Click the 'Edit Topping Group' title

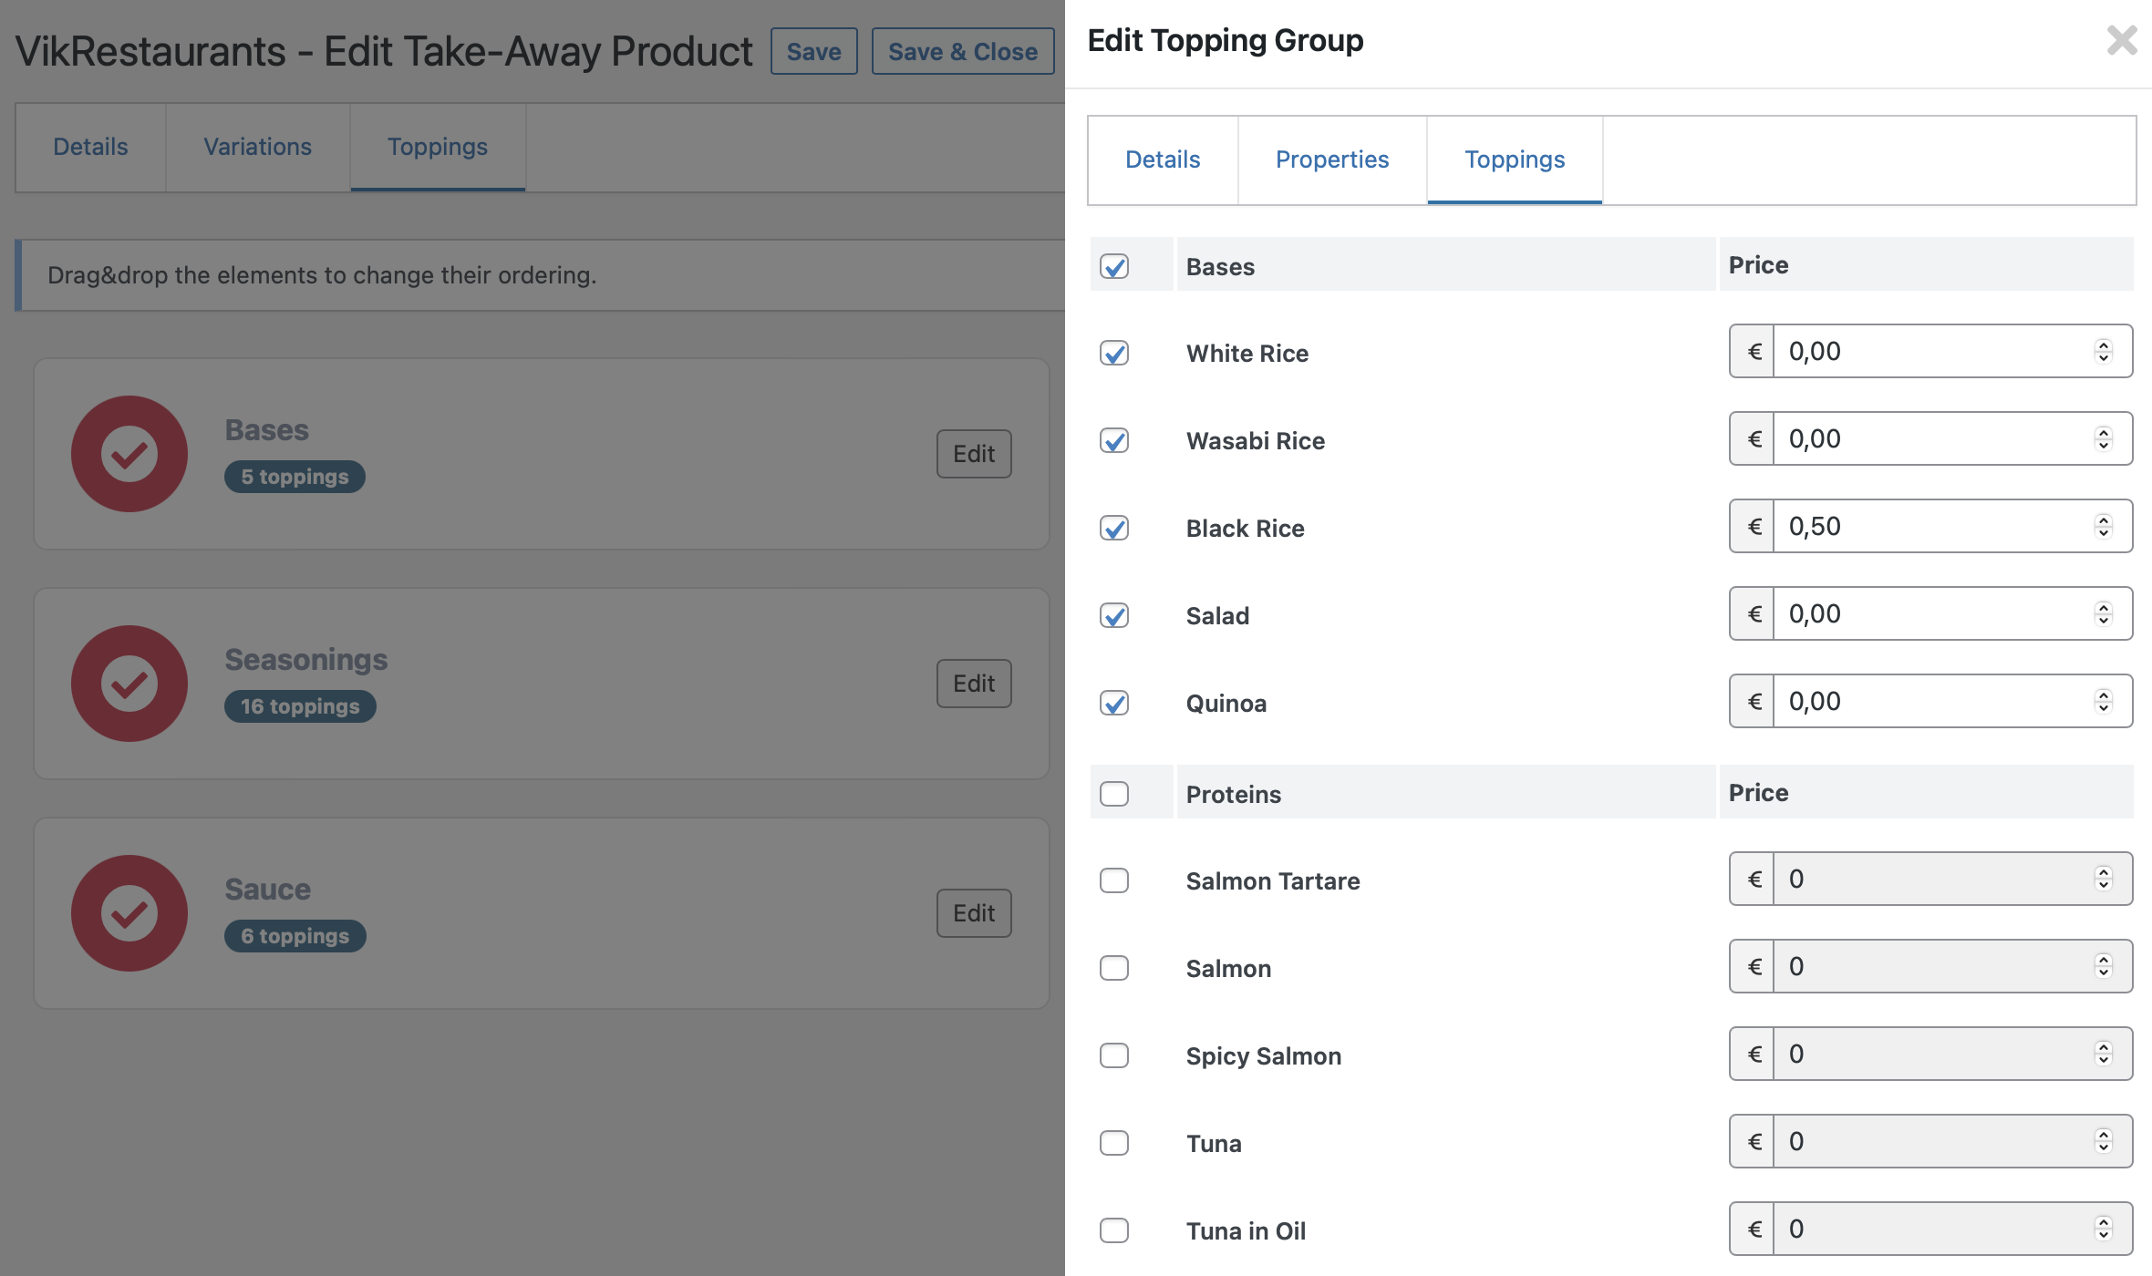click(1226, 41)
